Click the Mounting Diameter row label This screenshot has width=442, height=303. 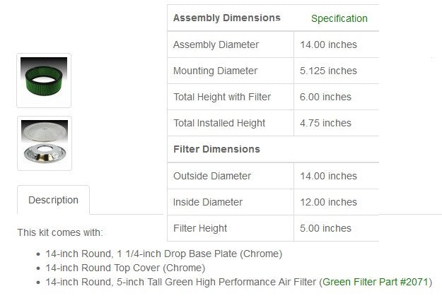tap(215, 71)
